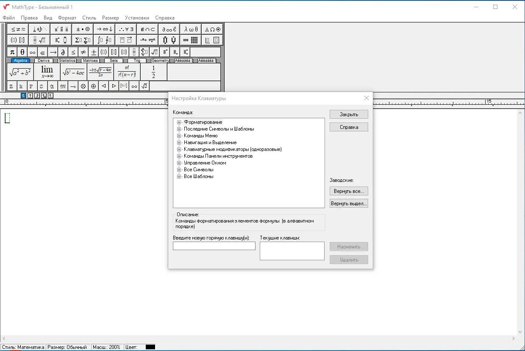Insert the square root of 2

tap(144, 86)
